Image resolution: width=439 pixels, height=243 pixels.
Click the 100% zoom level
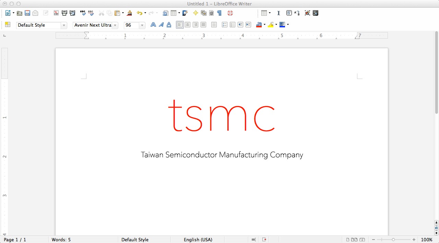coord(427,240)
